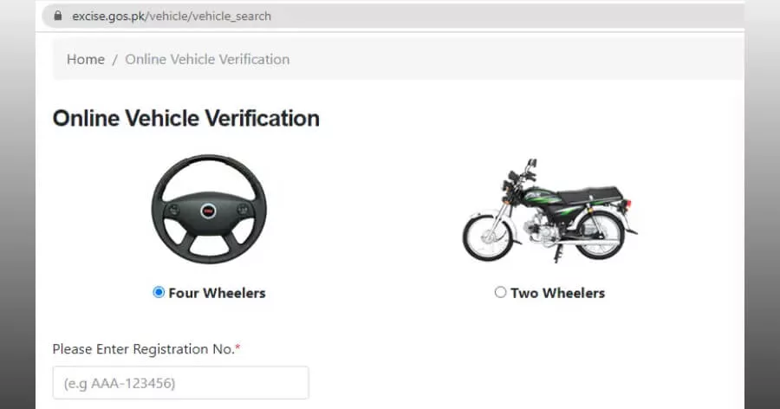Select the Four Wheelers radio button
Viewport: 780px width, 409px height.
tap(159, 292)
